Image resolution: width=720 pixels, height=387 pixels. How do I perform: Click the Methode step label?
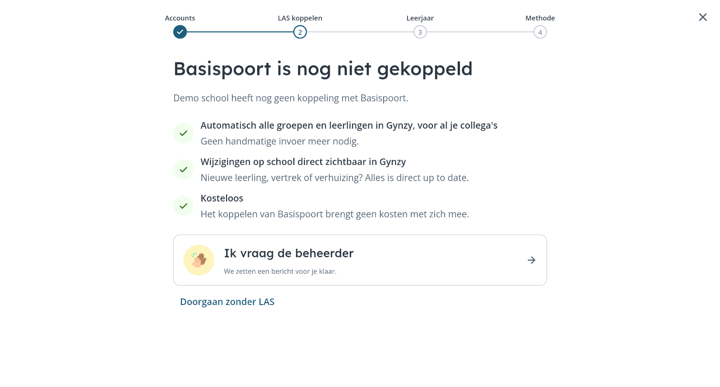click(x=540, y=18)
